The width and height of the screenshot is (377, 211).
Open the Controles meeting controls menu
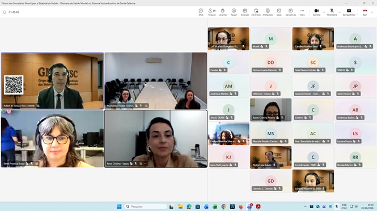256,12
